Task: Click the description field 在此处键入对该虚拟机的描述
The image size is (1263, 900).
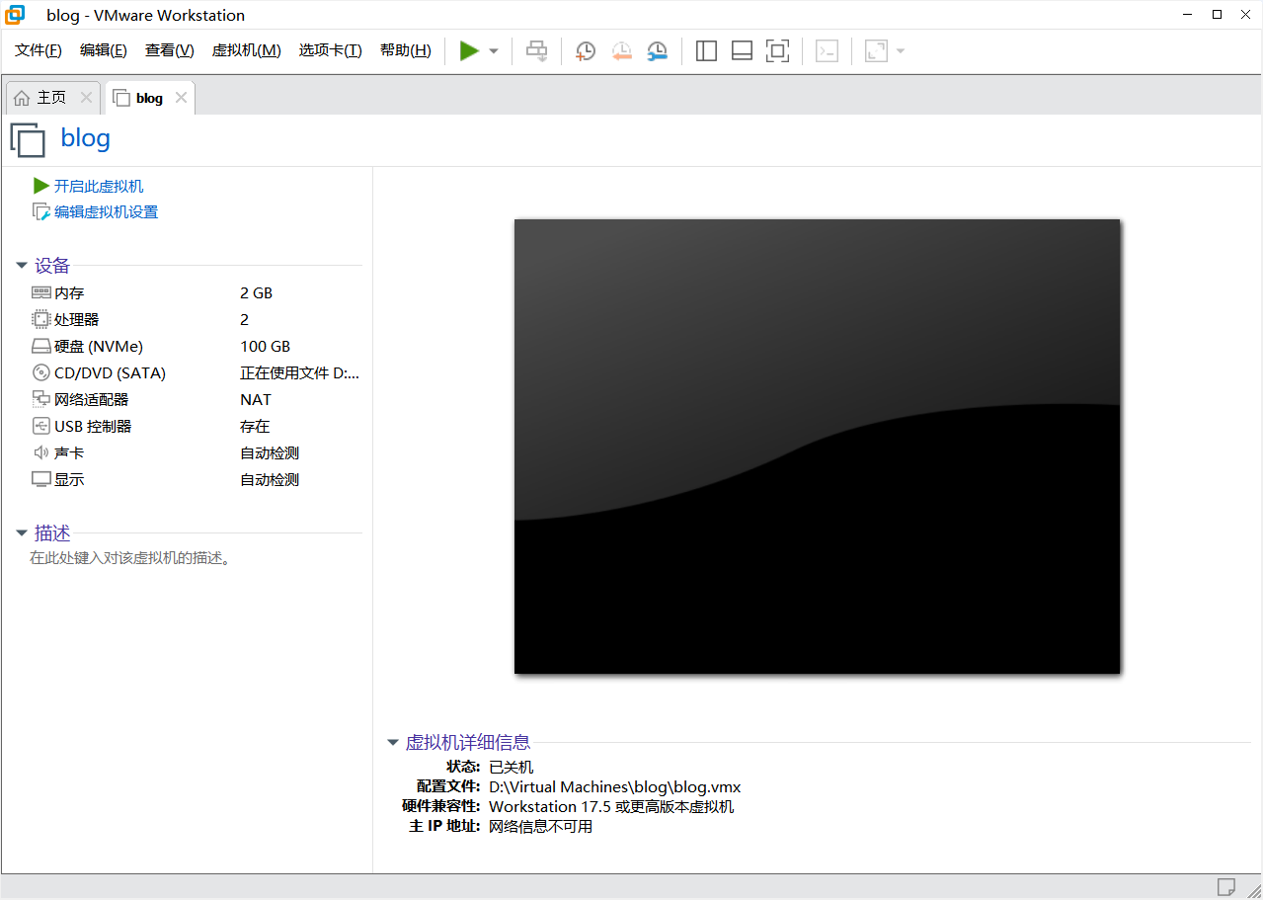Action: 129,558
